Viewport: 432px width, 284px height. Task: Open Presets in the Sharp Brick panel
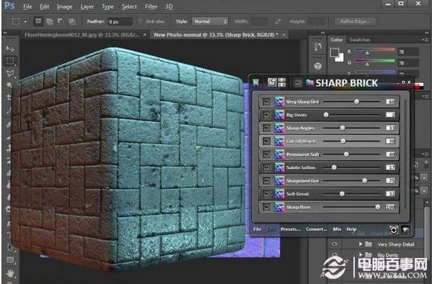coord(291,229)
